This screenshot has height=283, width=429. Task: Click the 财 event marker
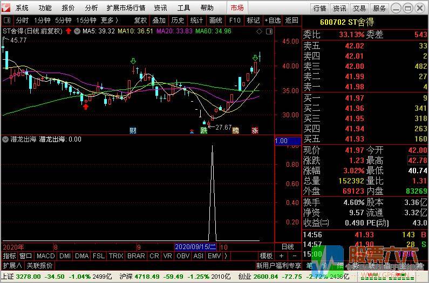click(x=133, y=130)
